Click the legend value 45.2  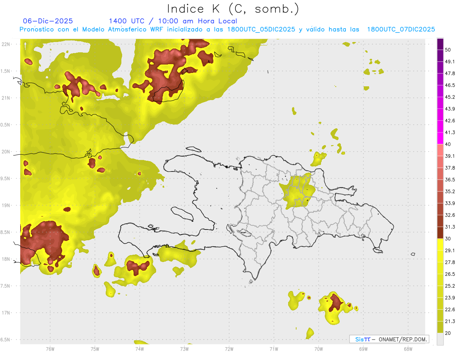[450, 97]
